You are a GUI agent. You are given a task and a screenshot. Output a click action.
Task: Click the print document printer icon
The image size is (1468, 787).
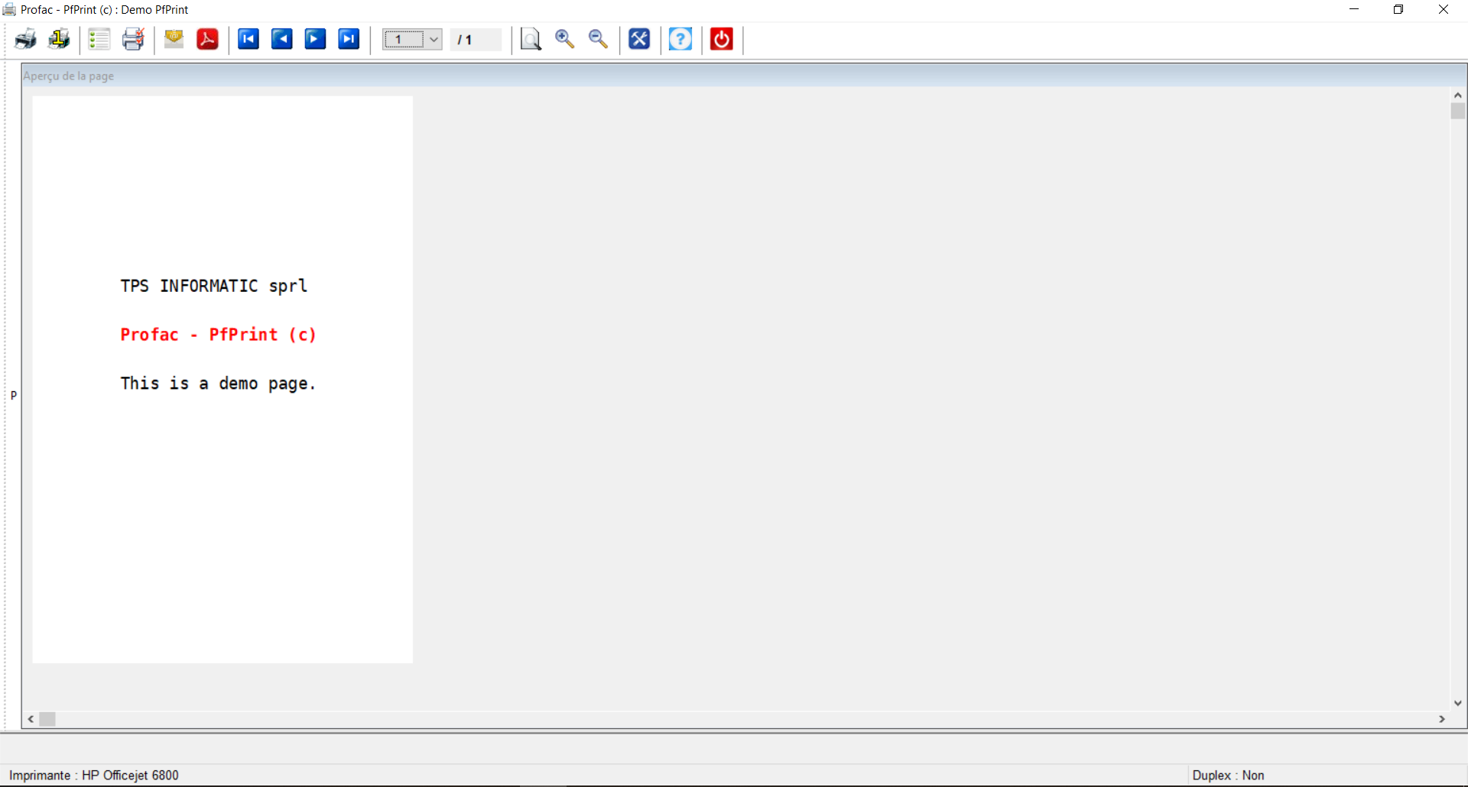[x=25, y=39]
